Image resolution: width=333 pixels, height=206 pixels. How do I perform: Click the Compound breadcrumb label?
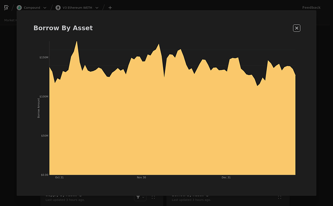coord(32,8)
